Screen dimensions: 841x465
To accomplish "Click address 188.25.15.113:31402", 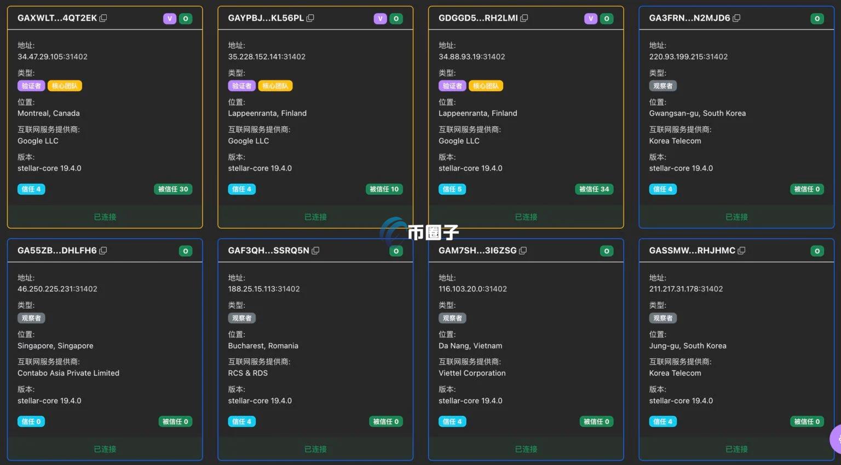I will click(264, 289).
